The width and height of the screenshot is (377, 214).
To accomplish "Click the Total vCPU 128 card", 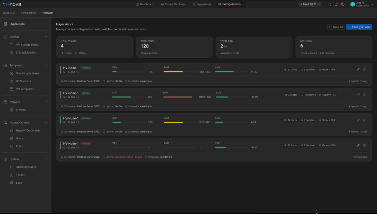I will click(174, 47).
